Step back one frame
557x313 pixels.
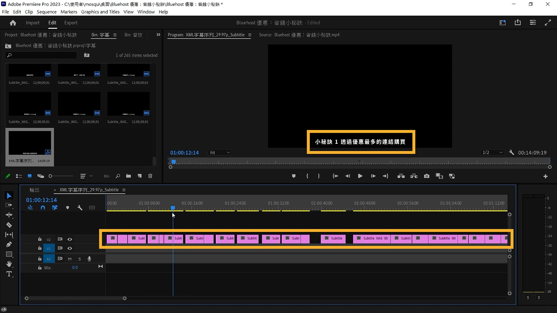(x=348, y=176)
